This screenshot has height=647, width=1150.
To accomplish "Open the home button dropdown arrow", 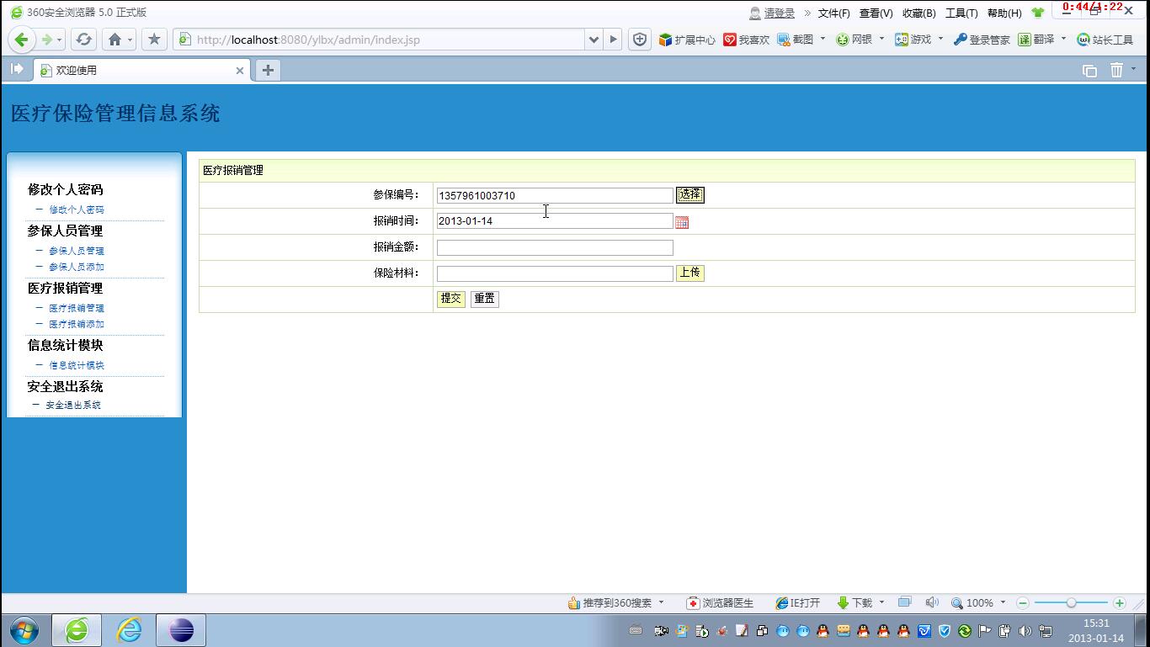I will [130, 40].
